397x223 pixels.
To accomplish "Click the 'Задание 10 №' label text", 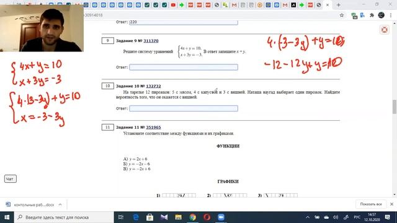I will (x=131, y=86).
